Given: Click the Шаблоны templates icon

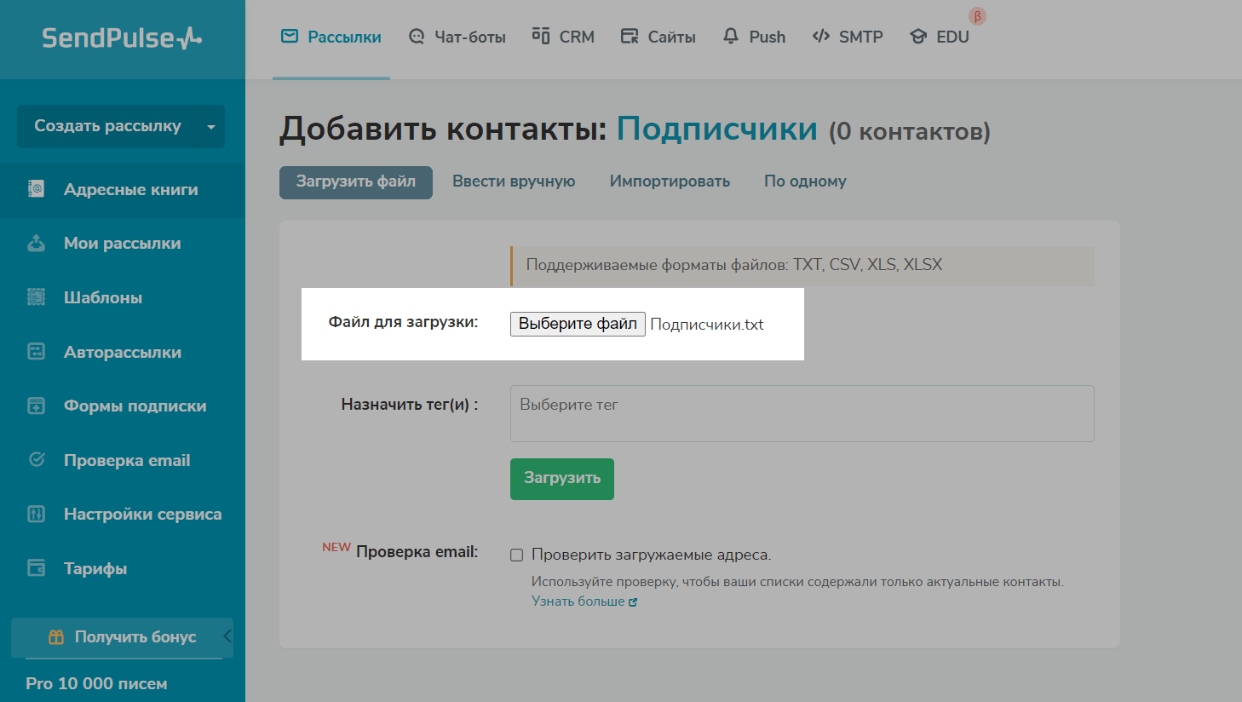Looking at the screenshot, I should [x=36, y=297].
